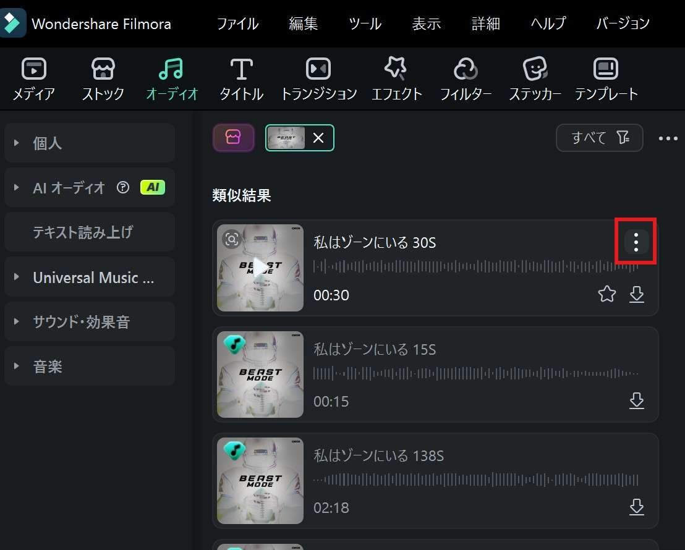Open the タイトル titles tab
685x550 pixels.
(x=241, y=79)
